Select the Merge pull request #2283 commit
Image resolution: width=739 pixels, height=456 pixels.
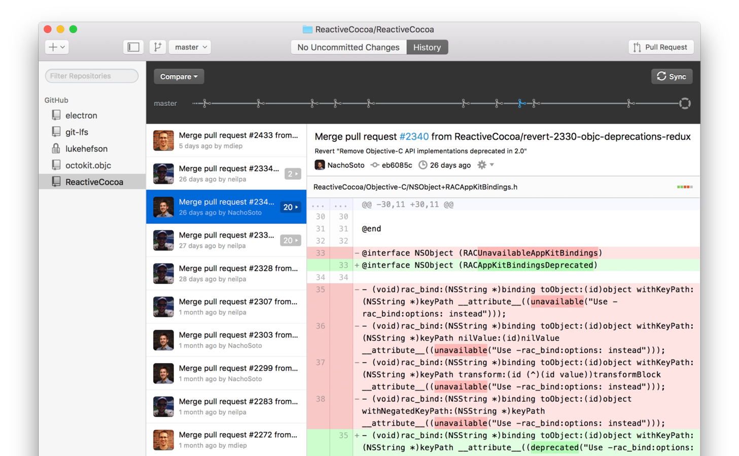[x=226, y=407]
